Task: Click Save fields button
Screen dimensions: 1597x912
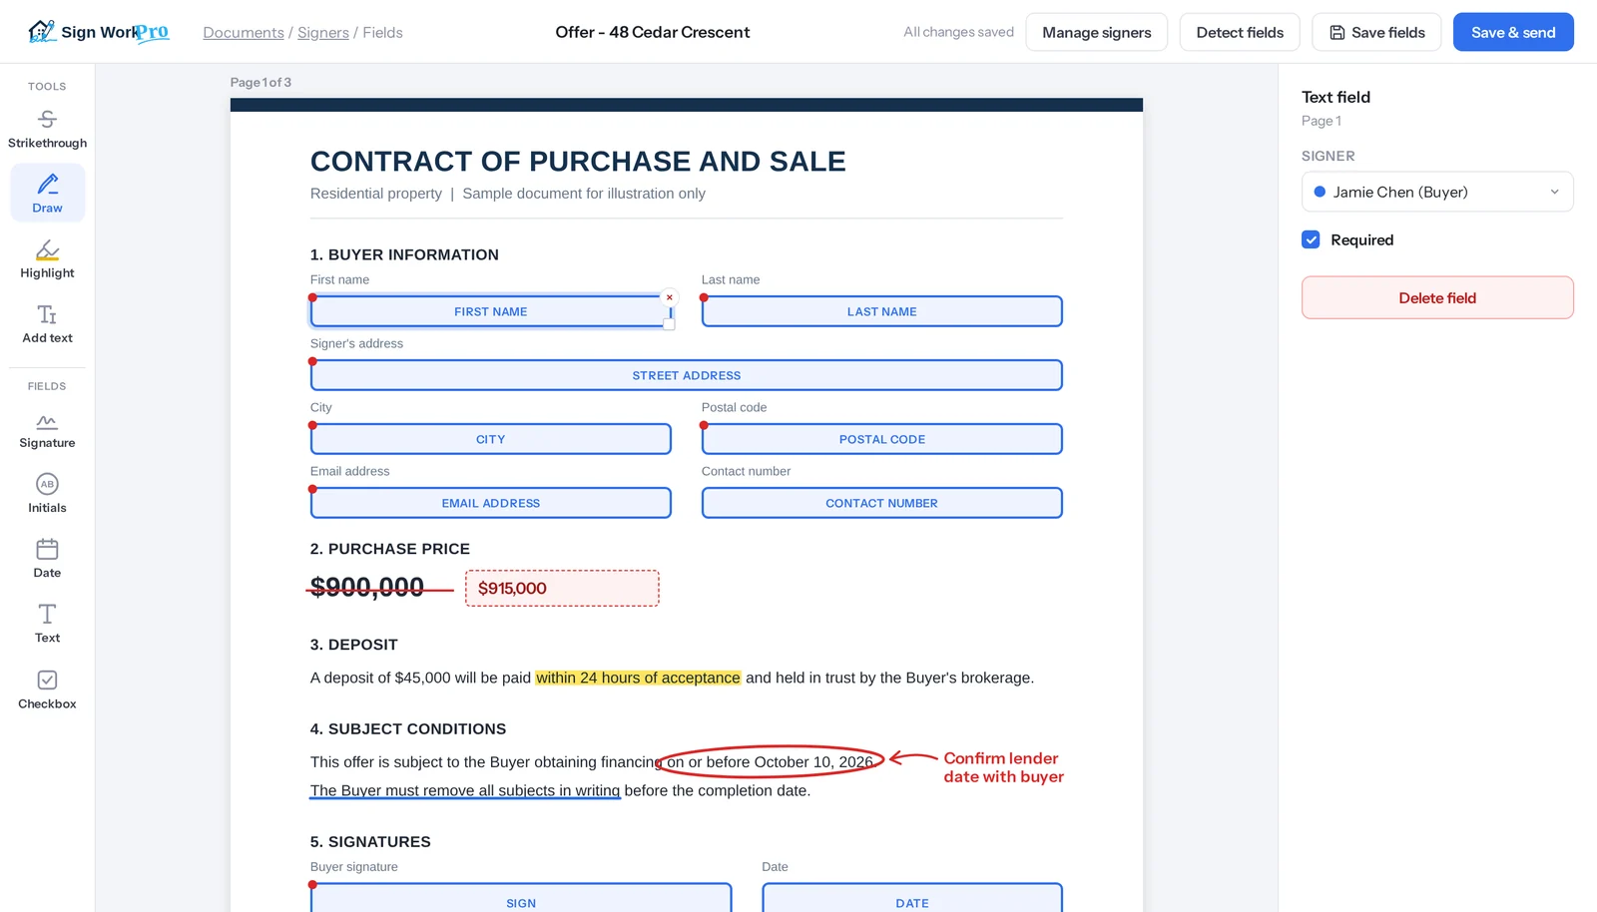Action: pyautogui.click(x=1376, y=32)
